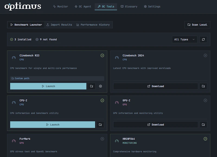
Task: Click Cinebench R23 gauge icon
Action: 14,58
